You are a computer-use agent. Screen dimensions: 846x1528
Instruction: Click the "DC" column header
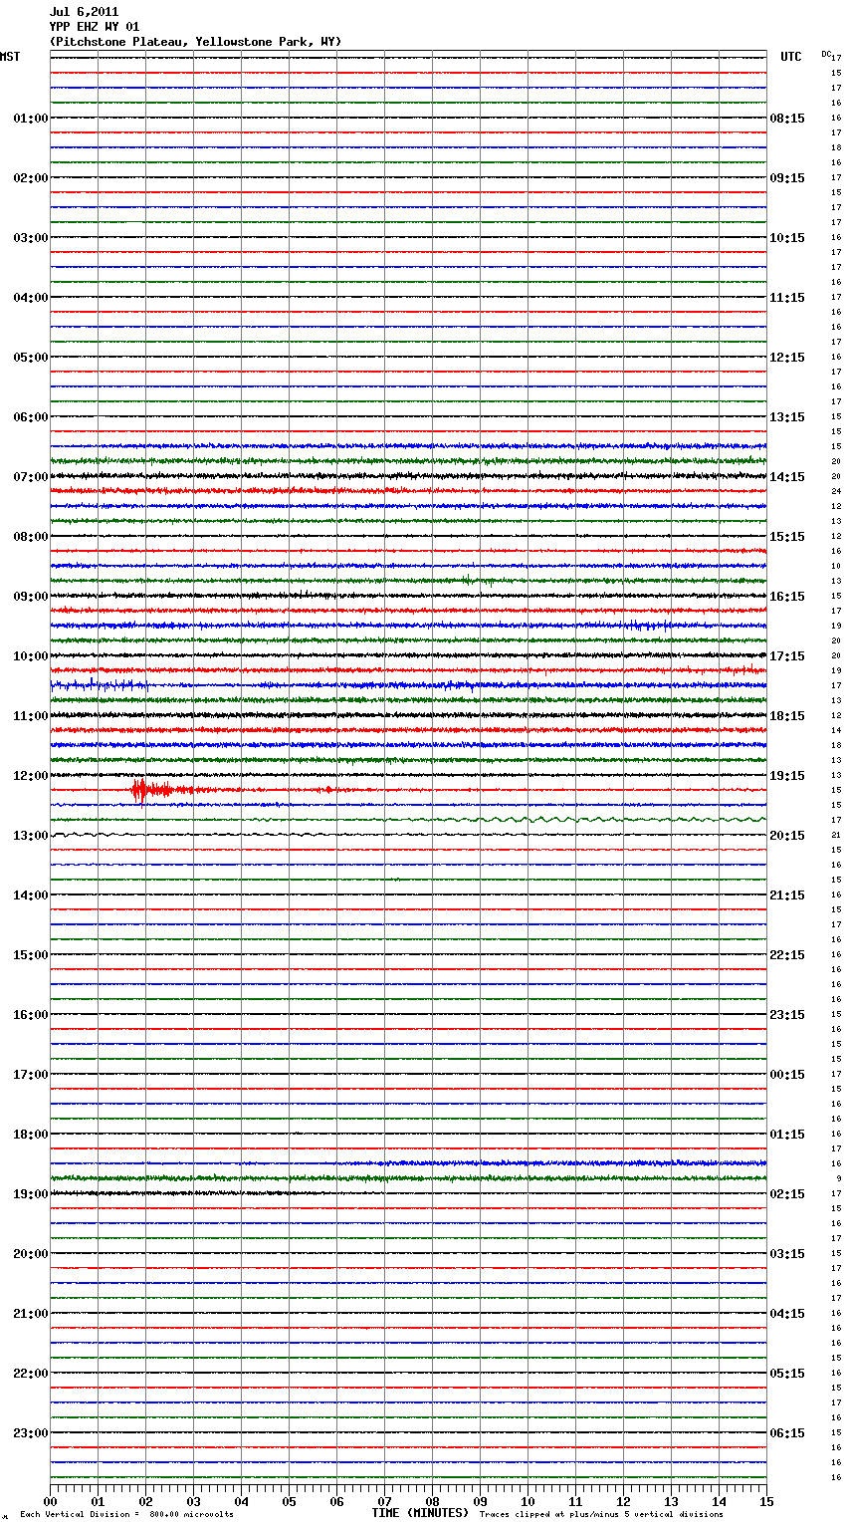click(826, 54)
